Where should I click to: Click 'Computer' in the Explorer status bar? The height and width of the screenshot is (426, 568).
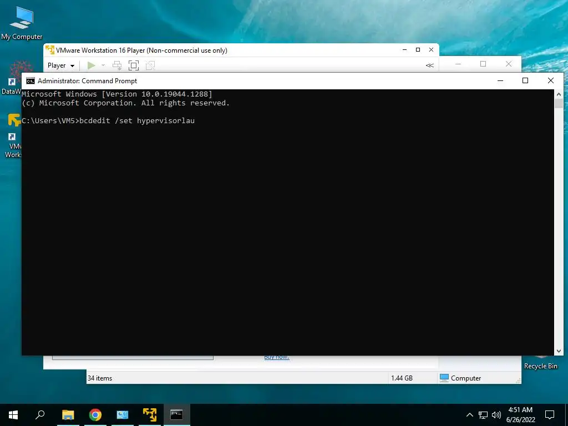coord(460,378)
